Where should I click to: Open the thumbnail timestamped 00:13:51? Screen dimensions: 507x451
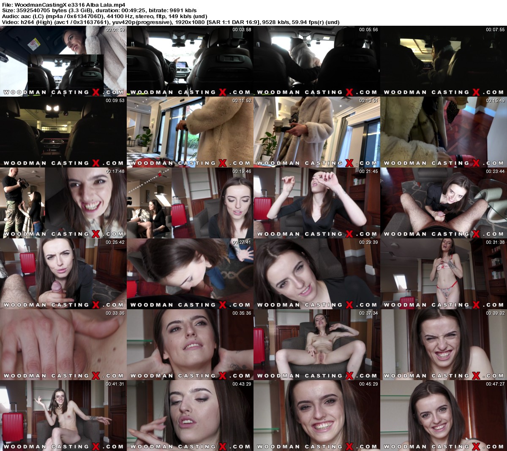coord(317,132)
